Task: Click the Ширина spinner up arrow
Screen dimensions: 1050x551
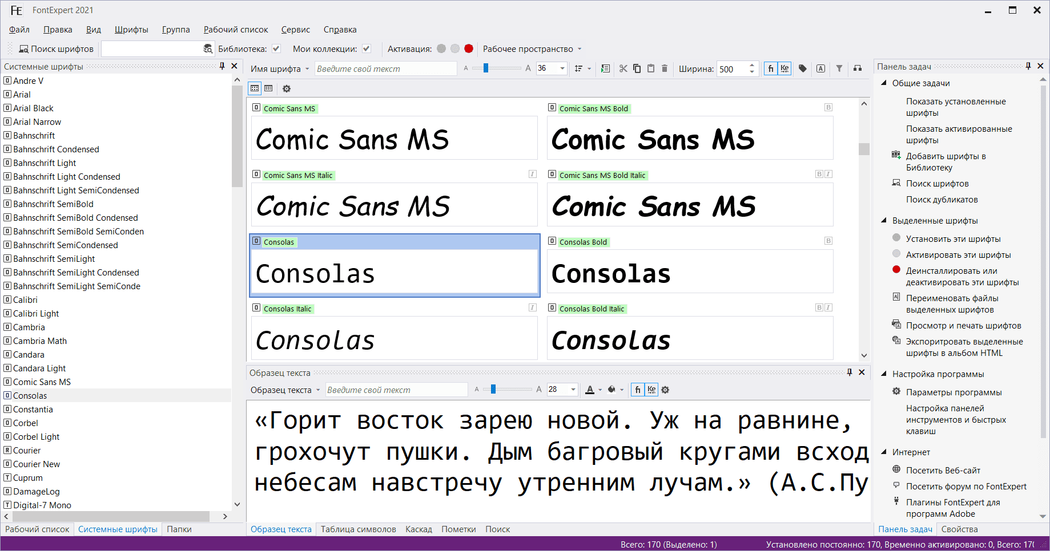Action: (x=752, y=65)
